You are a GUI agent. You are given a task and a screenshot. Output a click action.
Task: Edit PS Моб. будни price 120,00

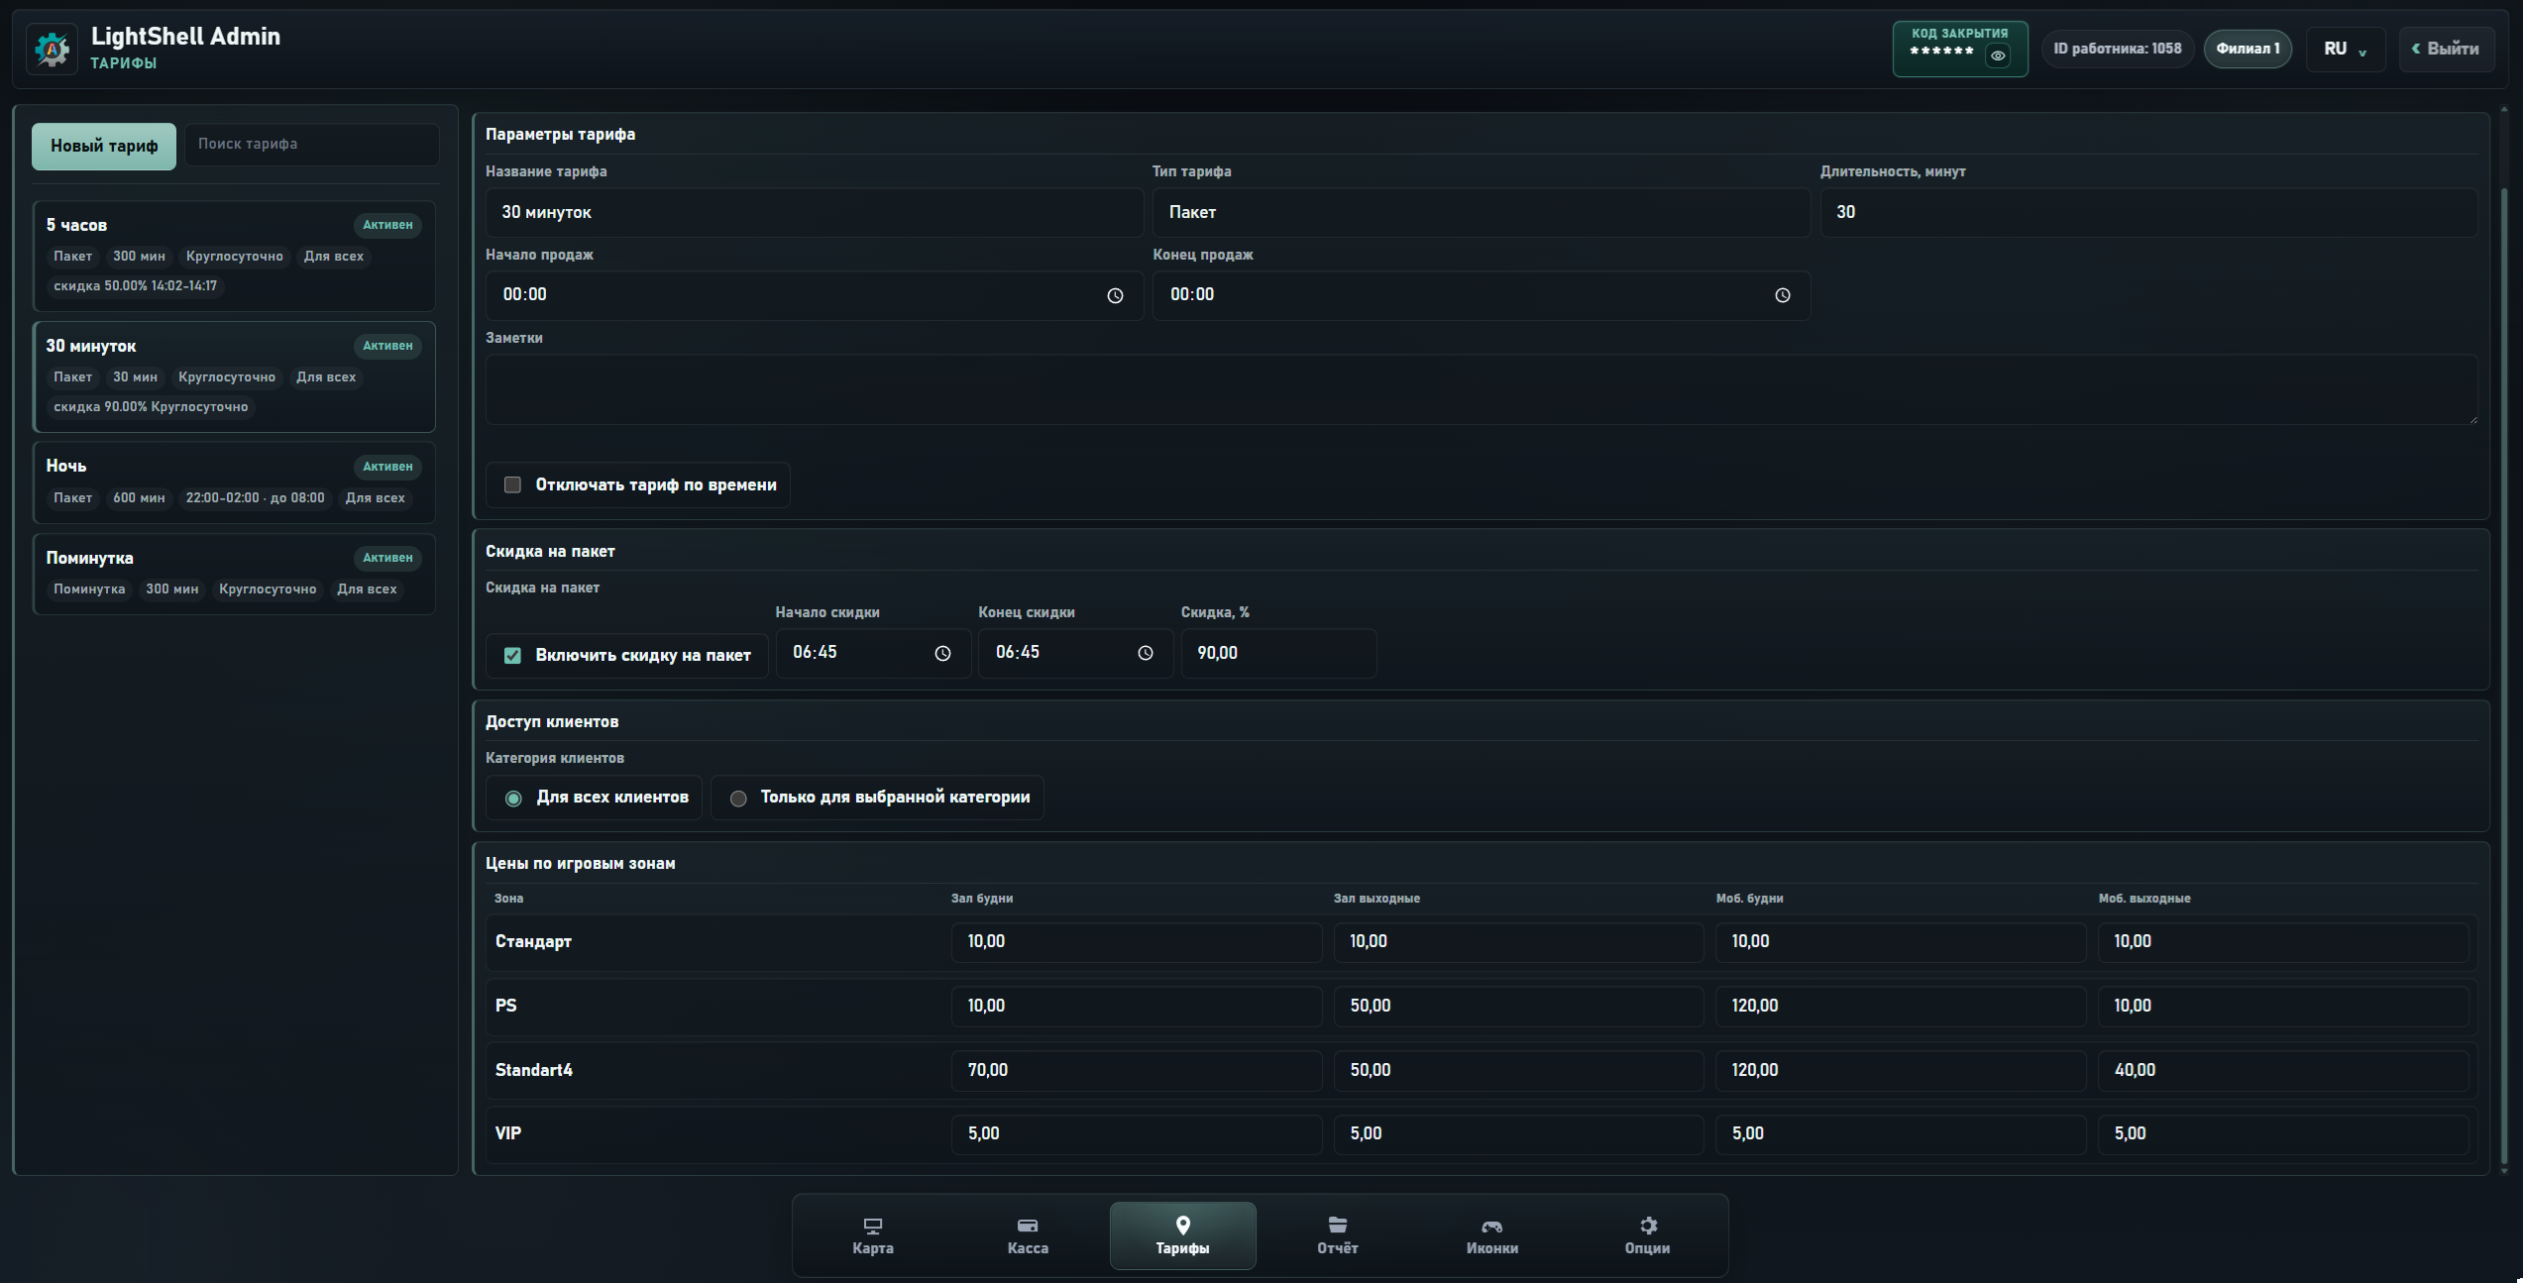click(x=1901, y=1007)
